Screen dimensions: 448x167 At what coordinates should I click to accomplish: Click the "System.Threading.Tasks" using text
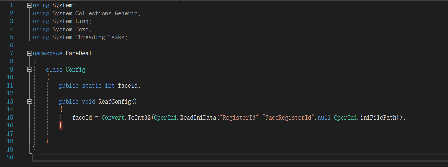(89, 37)
